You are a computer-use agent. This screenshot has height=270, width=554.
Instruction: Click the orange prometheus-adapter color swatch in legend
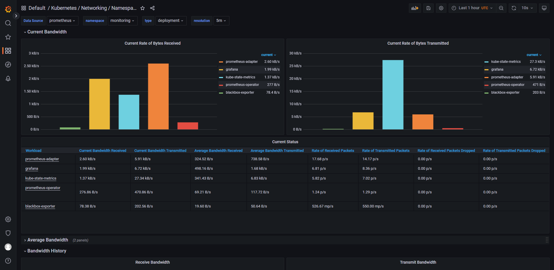(221, 62)
